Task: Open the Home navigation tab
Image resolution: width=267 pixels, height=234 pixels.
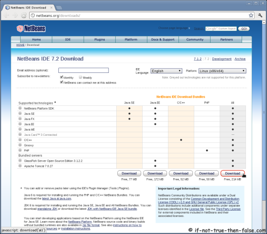Action: 36,40
